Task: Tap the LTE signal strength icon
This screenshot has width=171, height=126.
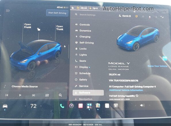Action: (x=162, y=17)
